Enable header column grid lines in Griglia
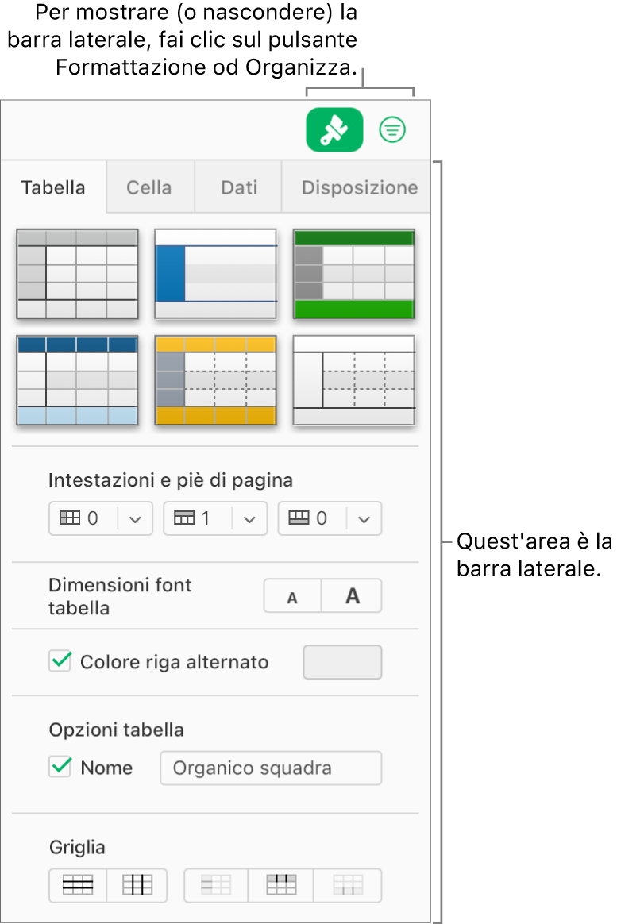The width and height of the screenshot is (621, 924). point(214,885)
